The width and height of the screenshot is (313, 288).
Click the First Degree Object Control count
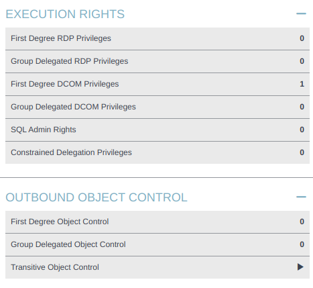click(302, 222)
